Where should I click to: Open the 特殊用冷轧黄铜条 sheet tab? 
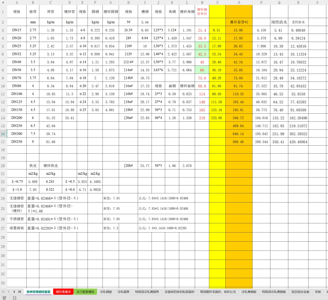click(147, 292)
